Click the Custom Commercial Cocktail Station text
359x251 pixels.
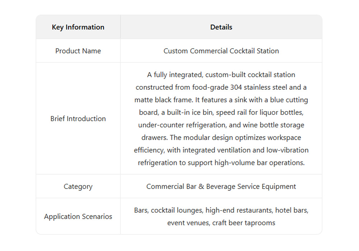pos(221,51)
